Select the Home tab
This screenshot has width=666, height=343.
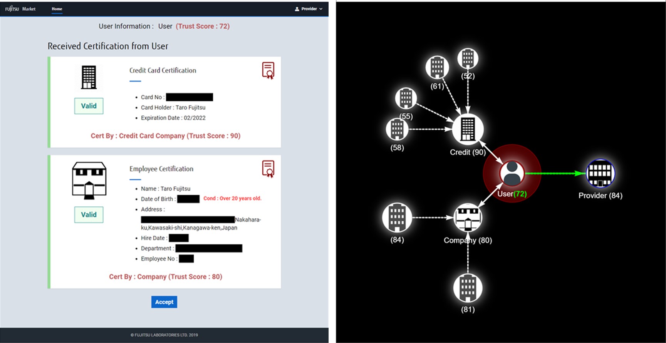57,9
